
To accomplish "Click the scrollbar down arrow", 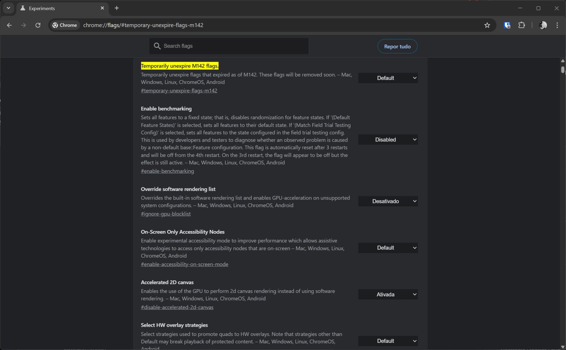I will (x=562, y=347).
